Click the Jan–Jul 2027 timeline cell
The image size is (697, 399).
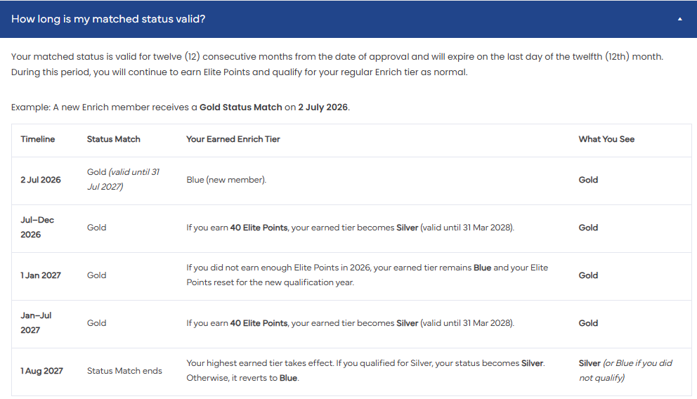coord(36,322)
